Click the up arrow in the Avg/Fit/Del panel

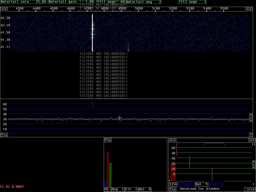(106, 140)
